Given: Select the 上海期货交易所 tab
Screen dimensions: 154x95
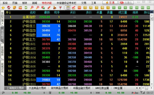Looking at the screenshot, I should (15, 88).
